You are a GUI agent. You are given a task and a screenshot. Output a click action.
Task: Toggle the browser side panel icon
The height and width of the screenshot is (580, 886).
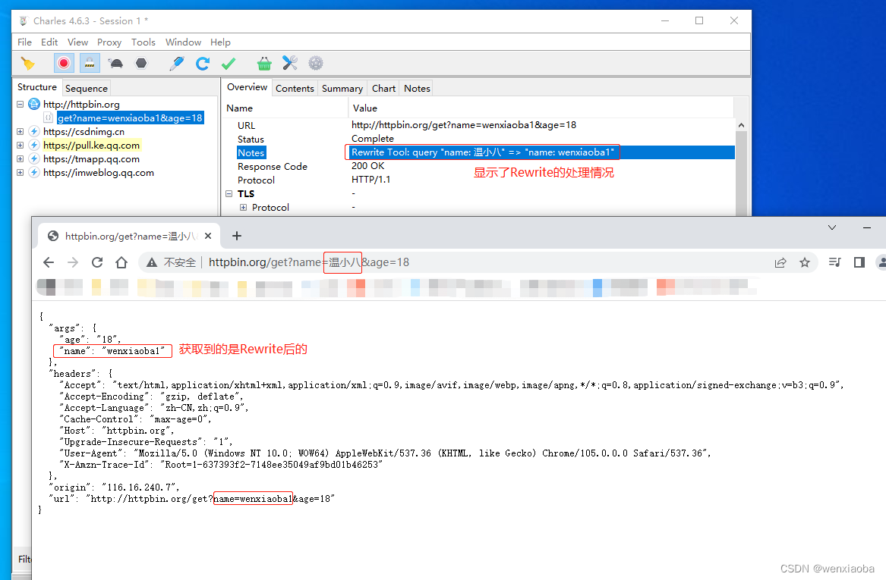[859, 262]
